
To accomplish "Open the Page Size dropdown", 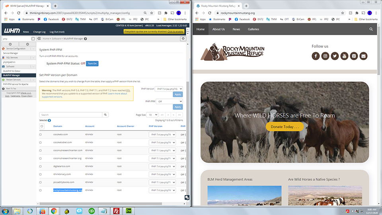I will (x=152, y=115).
